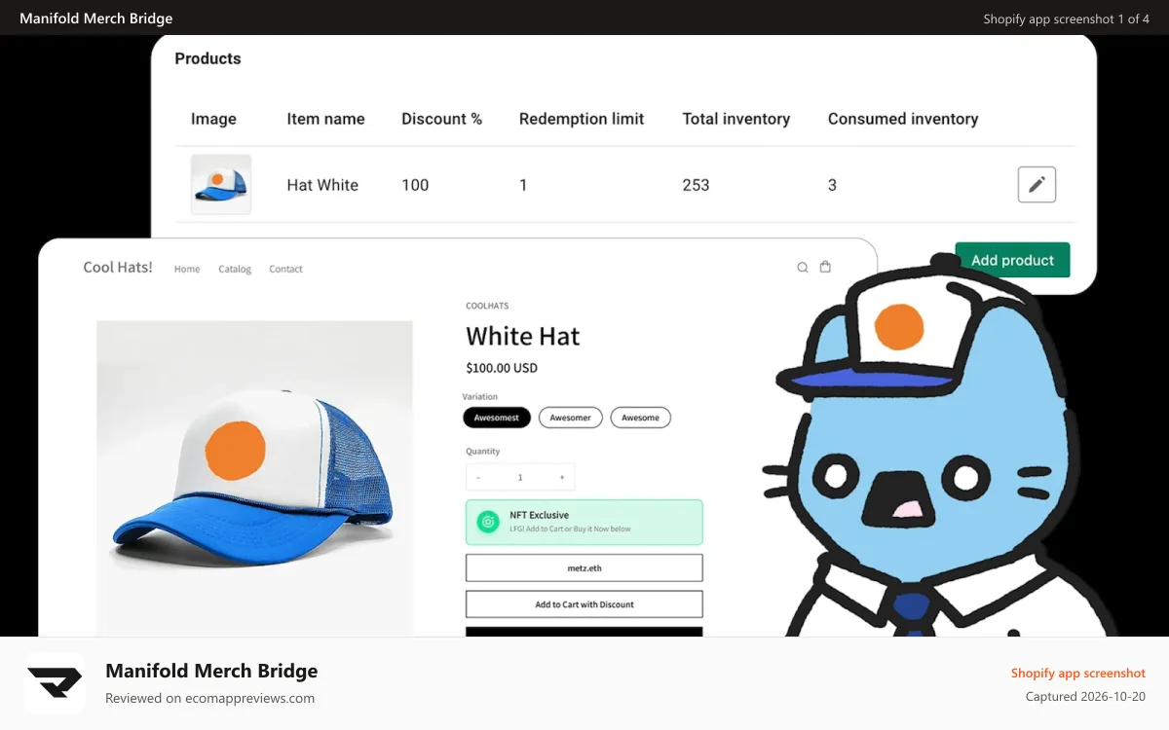
Task: Click the NFT Exclusive banner
Action: pyautogui.click(x=584, y=522)
